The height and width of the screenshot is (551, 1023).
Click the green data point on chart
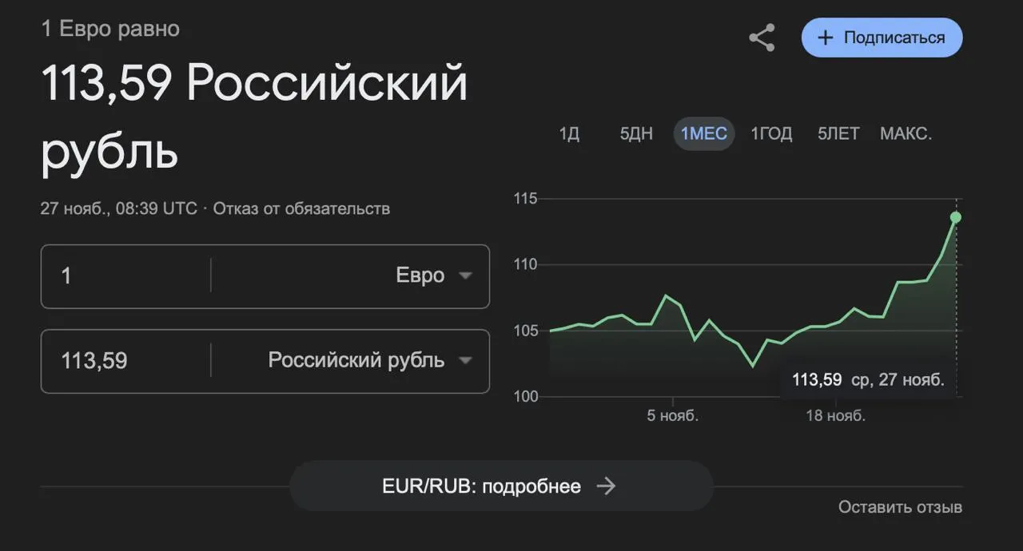[955, 217]
